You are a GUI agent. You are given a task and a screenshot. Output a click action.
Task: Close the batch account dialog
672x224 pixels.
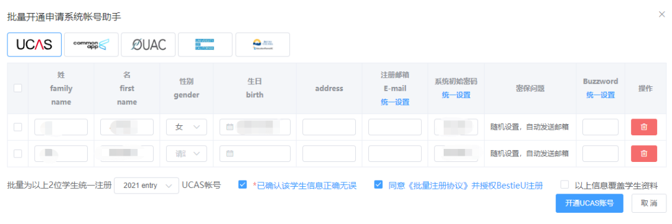(661, 14)
